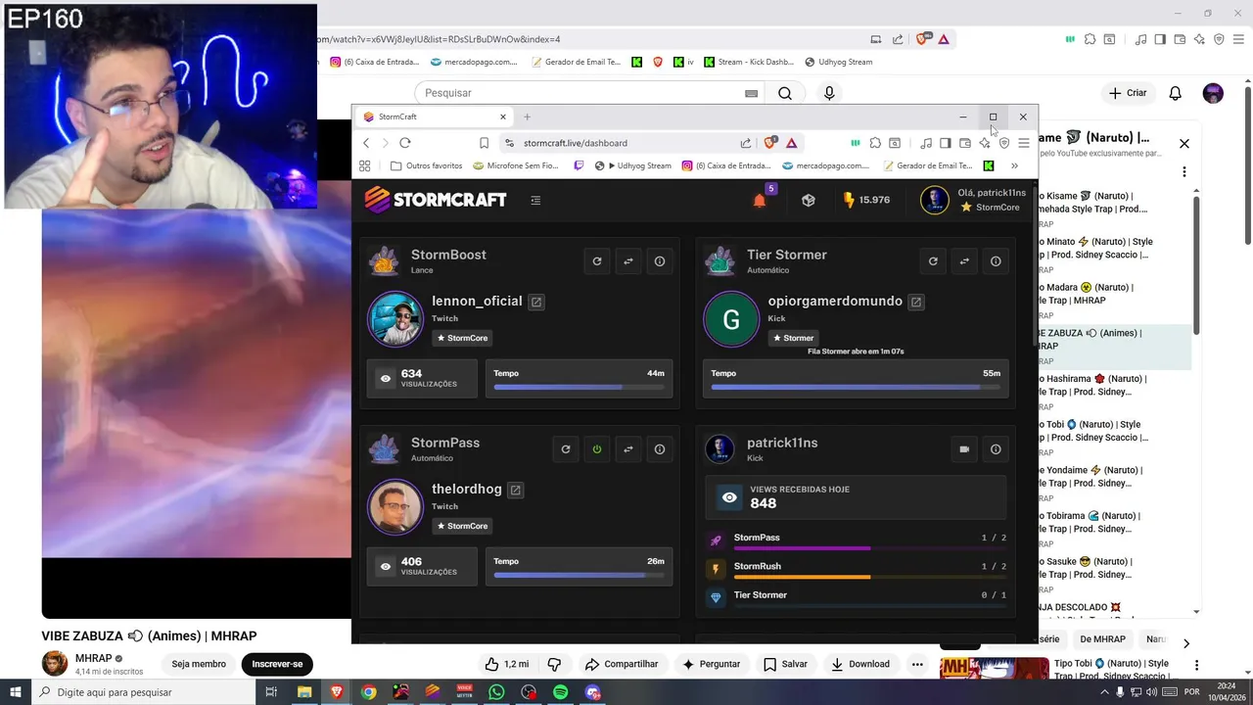Image resolution: width=1253 pixels, height=705 pixels.
Task: Click the 406 visualizações eye icon
Action: click(x=386, y=566)
